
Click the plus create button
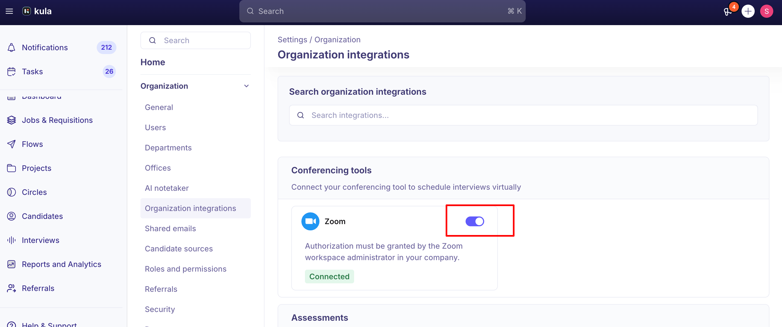pyautogui.click(x=748, y=11)
